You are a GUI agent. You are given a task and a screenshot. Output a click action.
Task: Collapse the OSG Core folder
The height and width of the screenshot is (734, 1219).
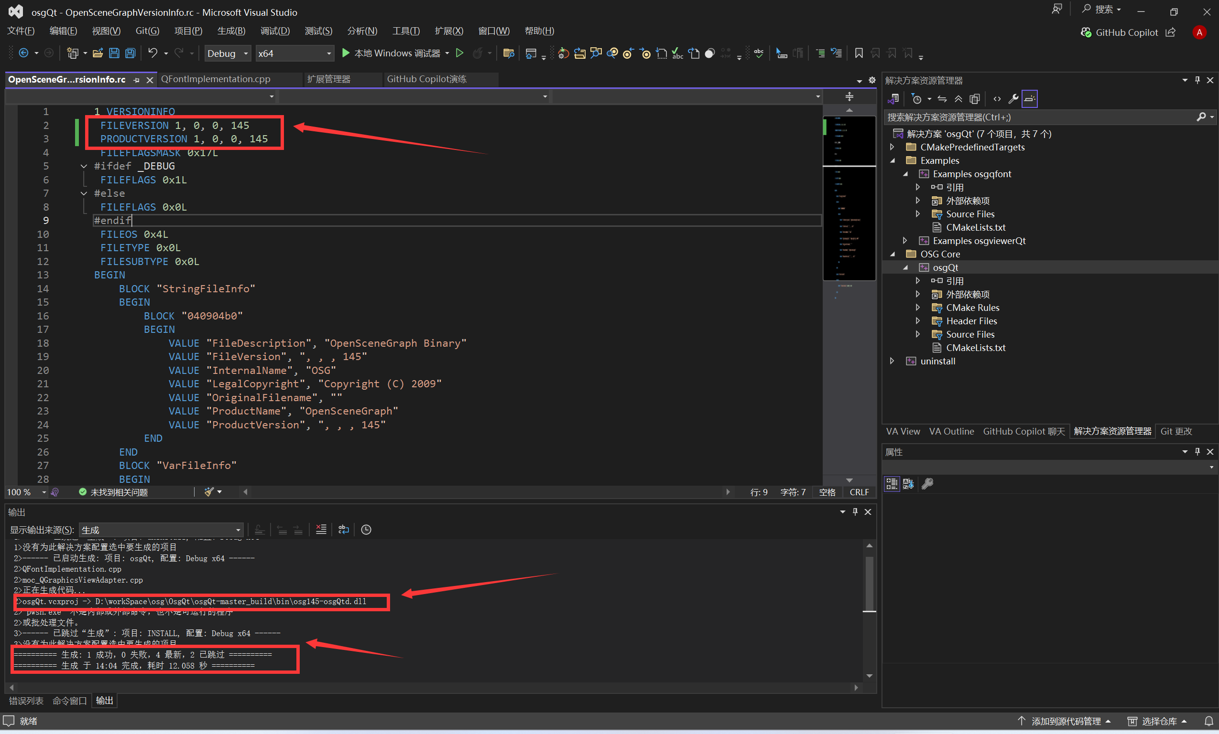click(x=892, y=254)
